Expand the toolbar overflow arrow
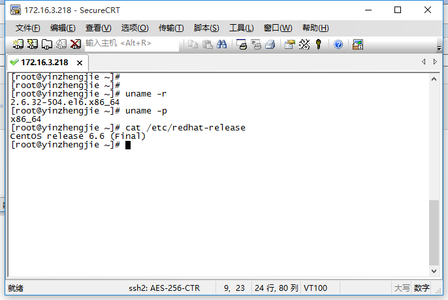 tap(439, 48)
